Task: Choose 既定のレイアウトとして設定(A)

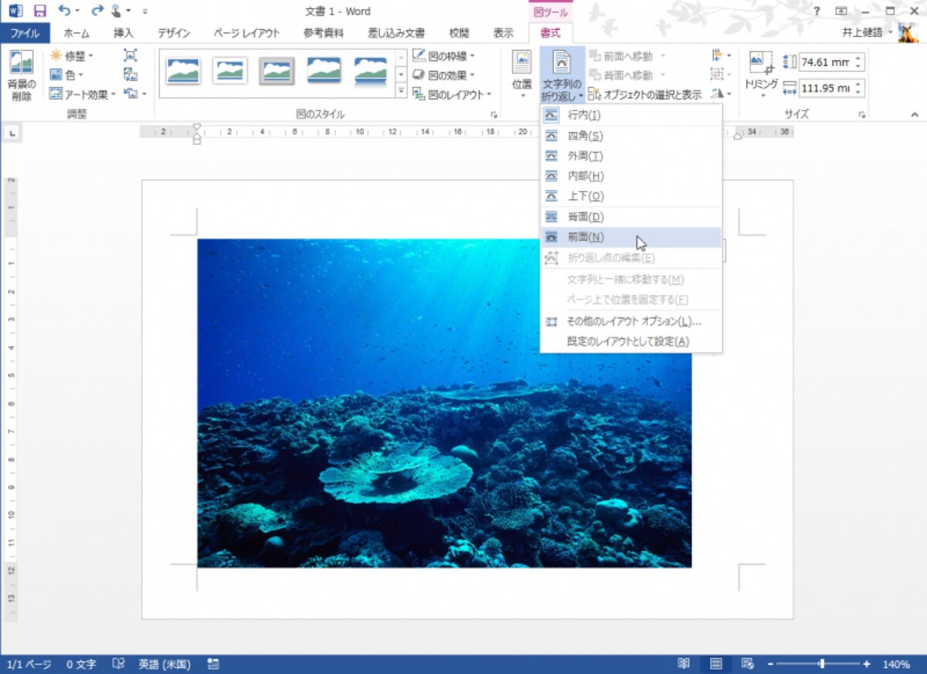Action: [x=631, y=341]
